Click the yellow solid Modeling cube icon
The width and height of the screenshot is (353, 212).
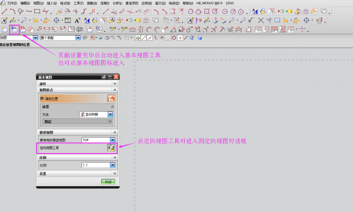[x=289, y=11]
